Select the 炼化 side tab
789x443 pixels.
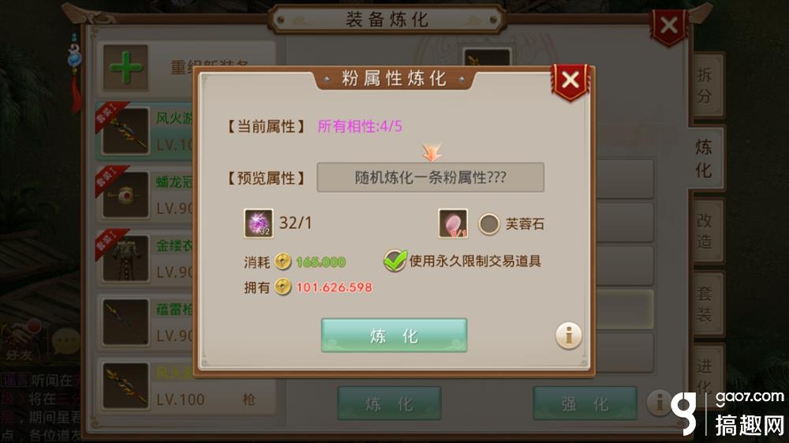(x=704, y=159)
